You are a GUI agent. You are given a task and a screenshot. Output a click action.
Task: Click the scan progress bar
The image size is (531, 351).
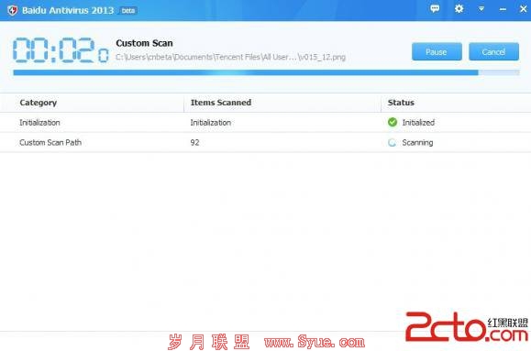coord(266,72)
